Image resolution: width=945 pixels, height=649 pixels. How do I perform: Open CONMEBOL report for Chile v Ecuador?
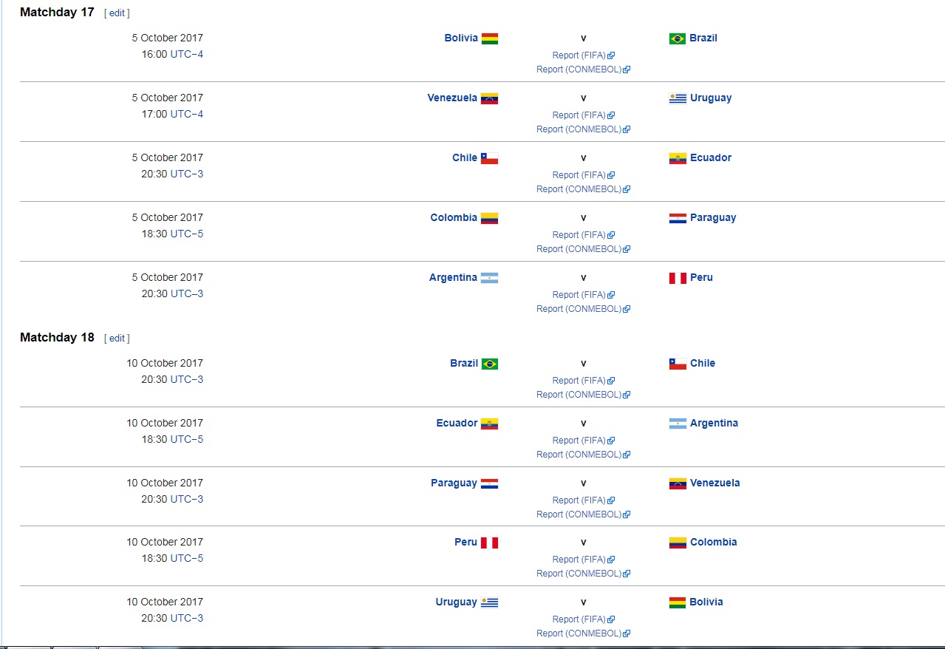[x=579, y=189]
